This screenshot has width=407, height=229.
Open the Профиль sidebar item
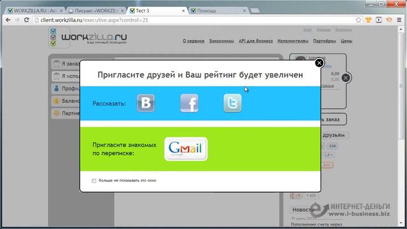click(x=66, y=88)
